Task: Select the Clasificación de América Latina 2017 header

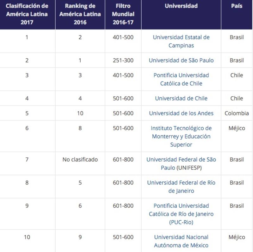Action: coord(27,14)
